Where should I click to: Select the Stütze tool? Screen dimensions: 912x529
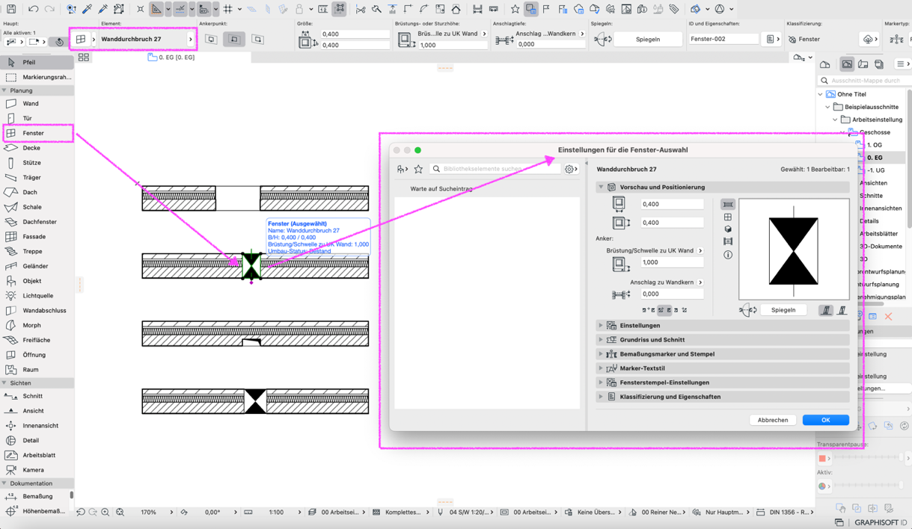(x=37, y=162)
